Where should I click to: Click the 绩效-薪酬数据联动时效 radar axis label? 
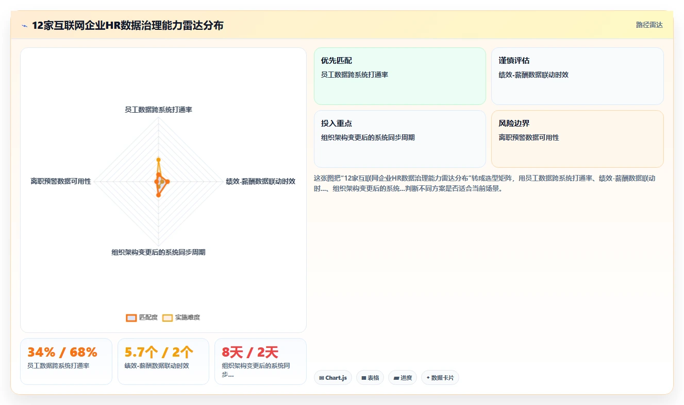coord(261,181)
